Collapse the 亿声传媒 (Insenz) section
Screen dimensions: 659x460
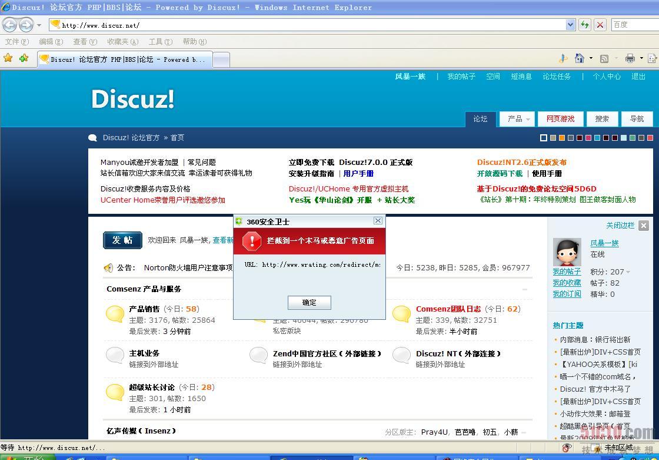524,432
